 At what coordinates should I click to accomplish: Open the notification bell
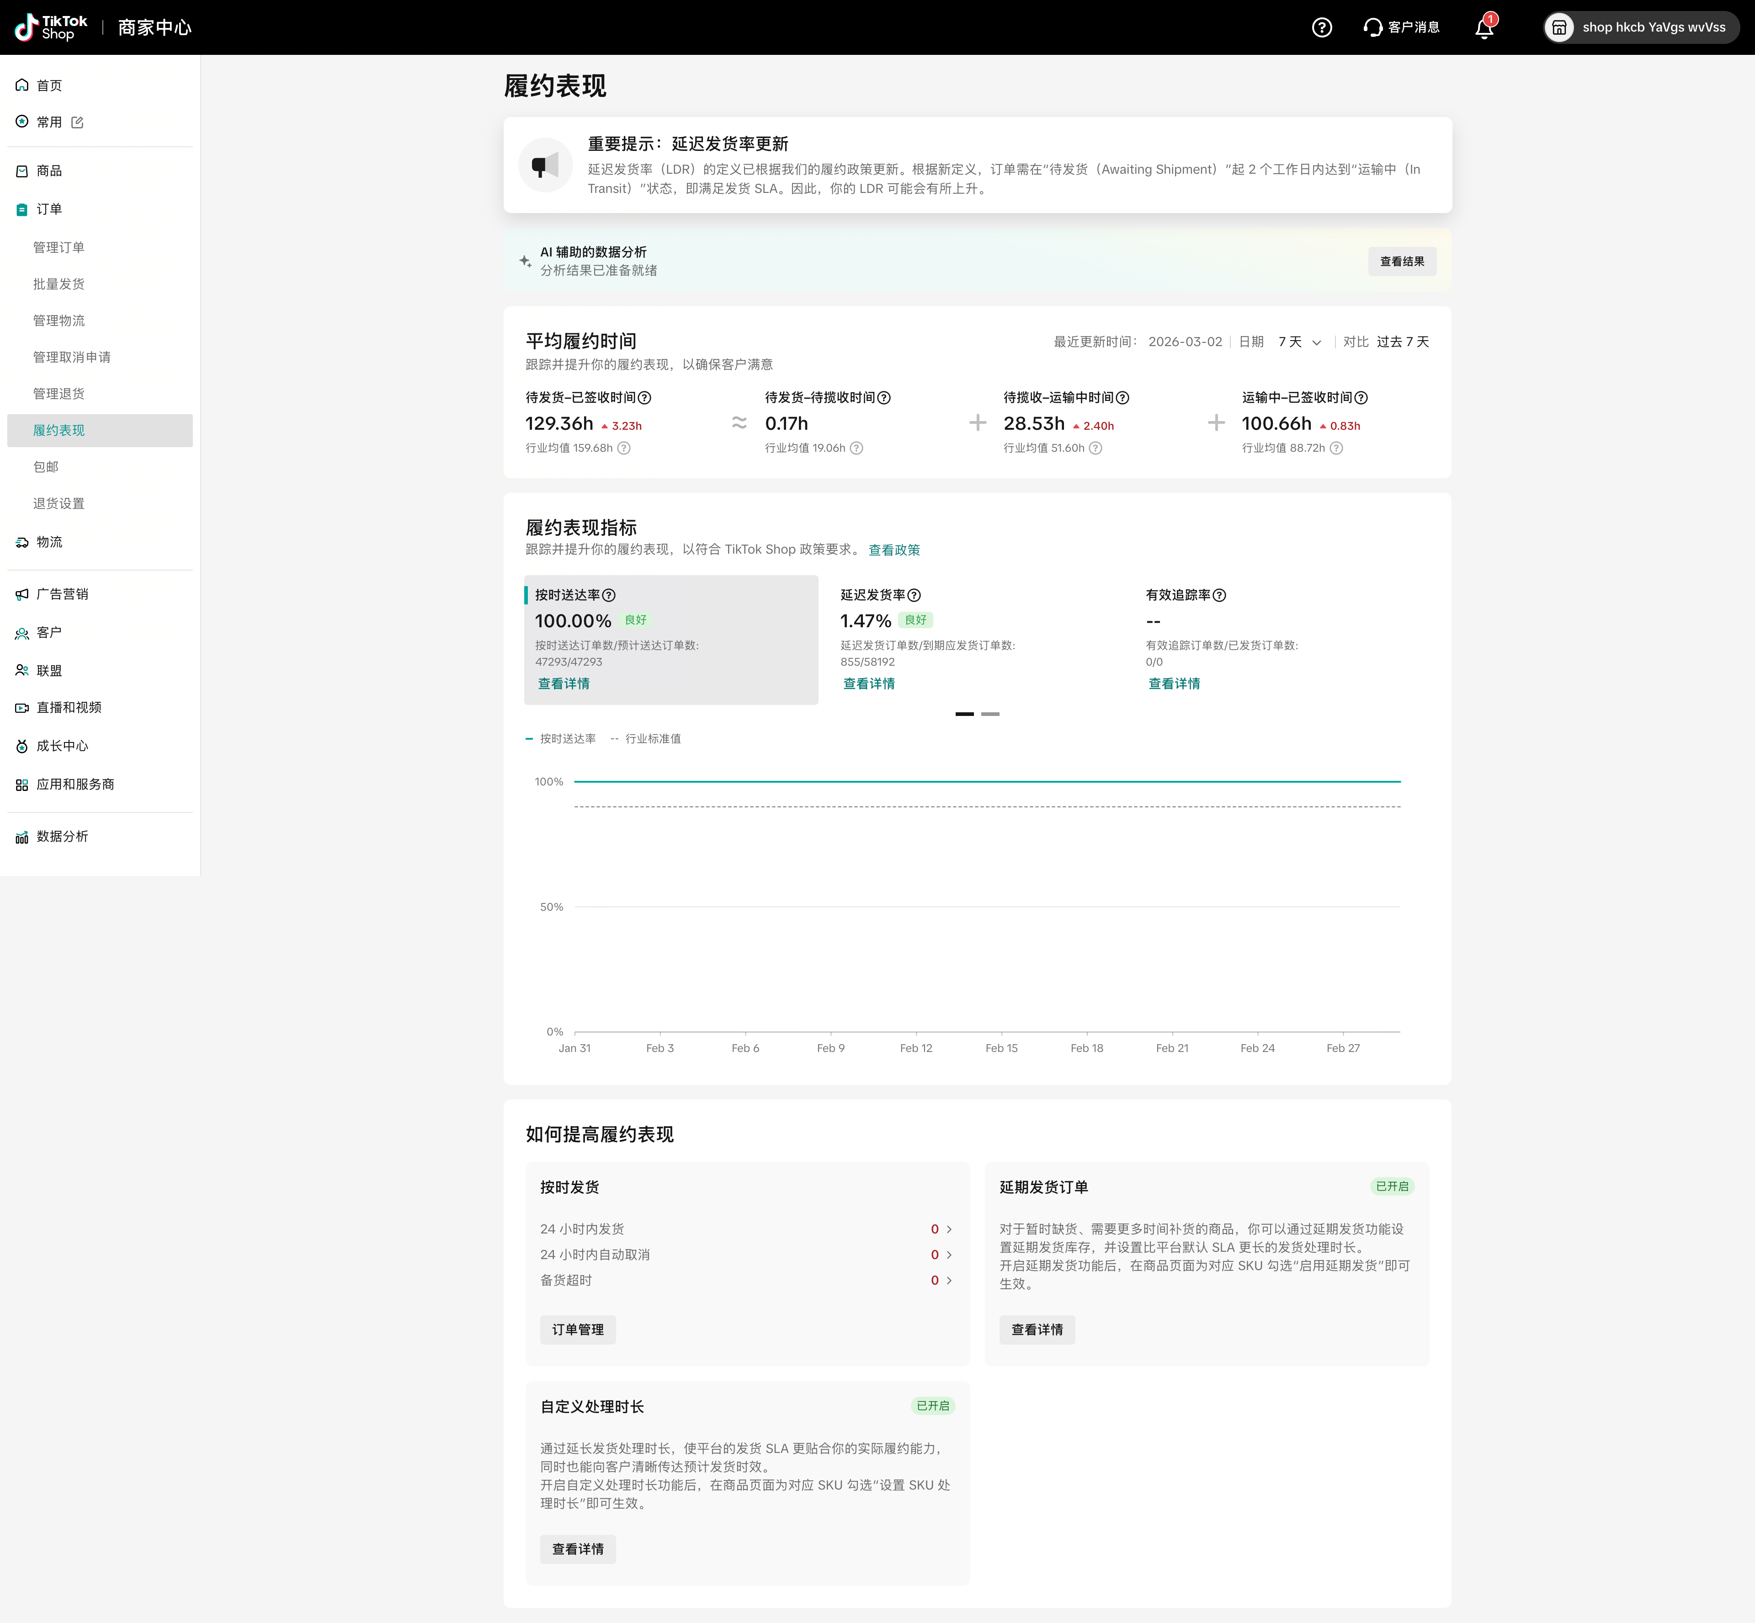(1484, 28)
